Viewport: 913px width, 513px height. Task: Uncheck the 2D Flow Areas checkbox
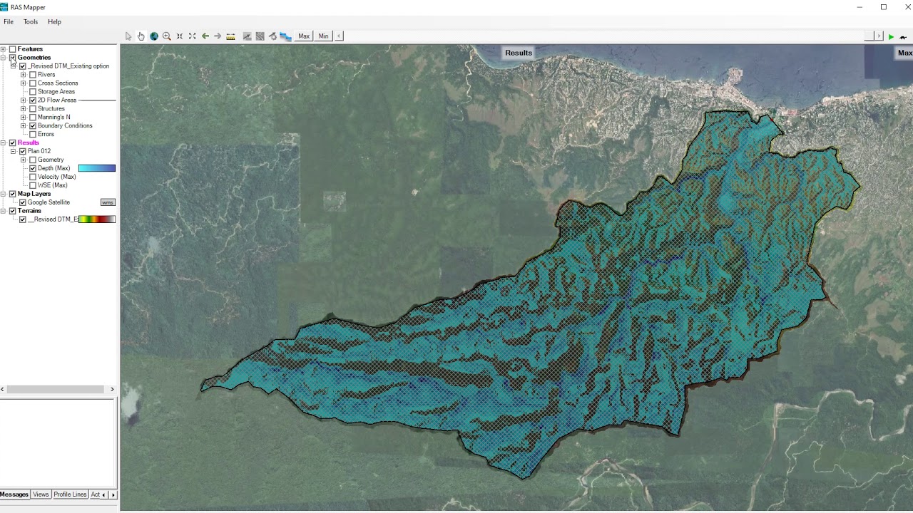pyautogui.click(x=32, y=100)
